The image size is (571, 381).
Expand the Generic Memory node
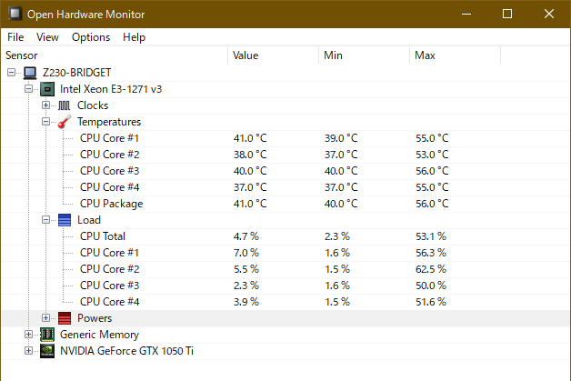(x=28, y=335)
